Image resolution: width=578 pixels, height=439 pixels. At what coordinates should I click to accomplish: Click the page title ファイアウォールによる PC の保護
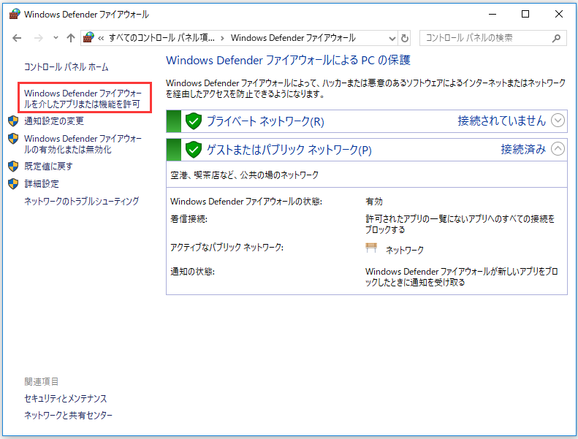[288, 60]
